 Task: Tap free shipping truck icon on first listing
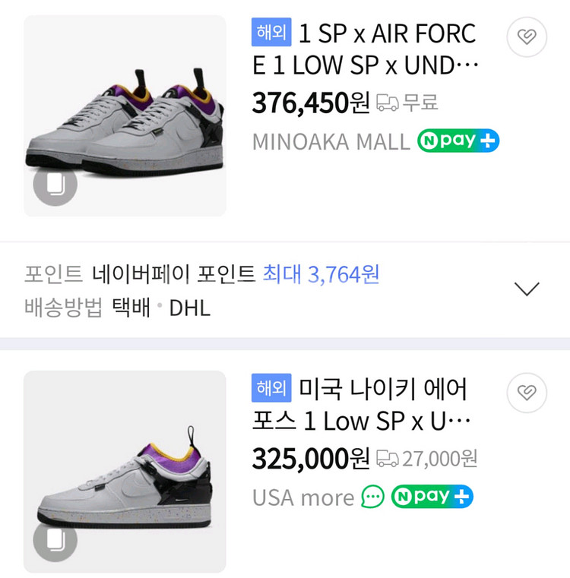[388, 103]
